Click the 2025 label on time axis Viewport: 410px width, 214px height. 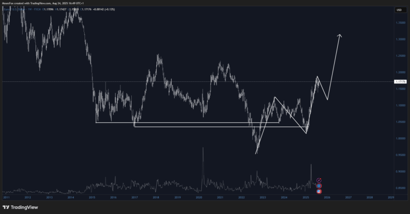(x=305, y=197)
